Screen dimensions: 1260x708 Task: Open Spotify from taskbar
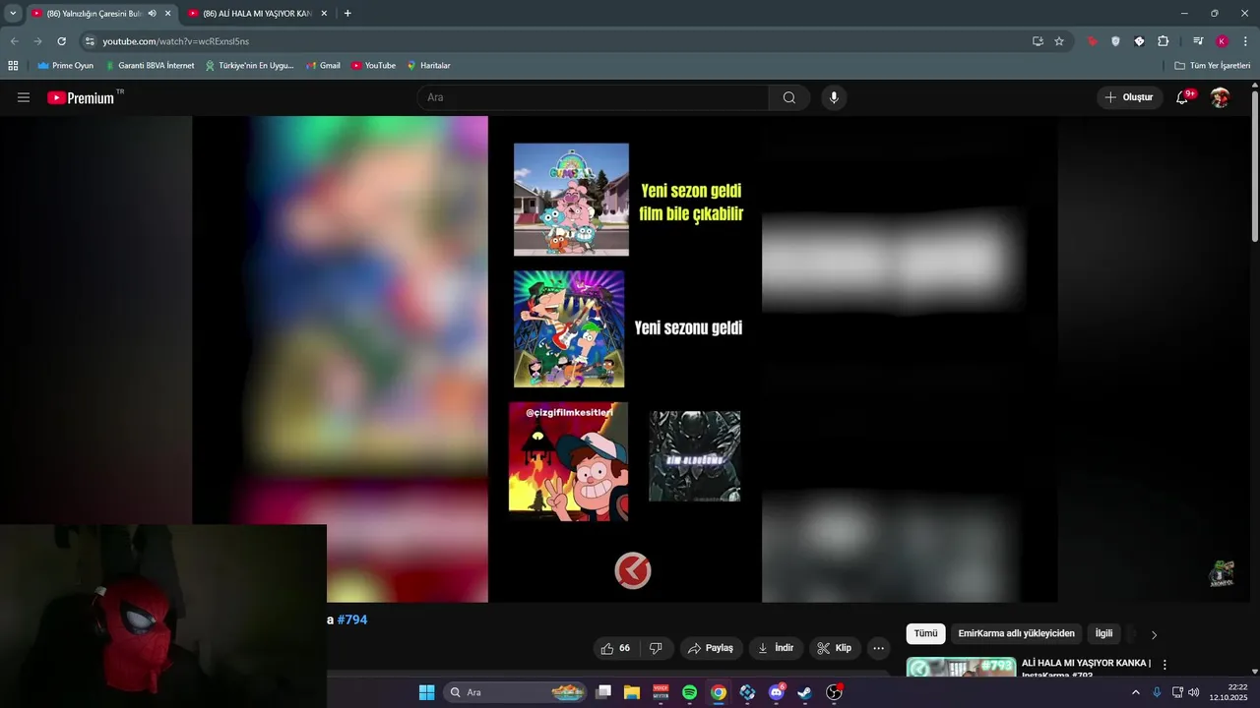(x=689, y=692)
